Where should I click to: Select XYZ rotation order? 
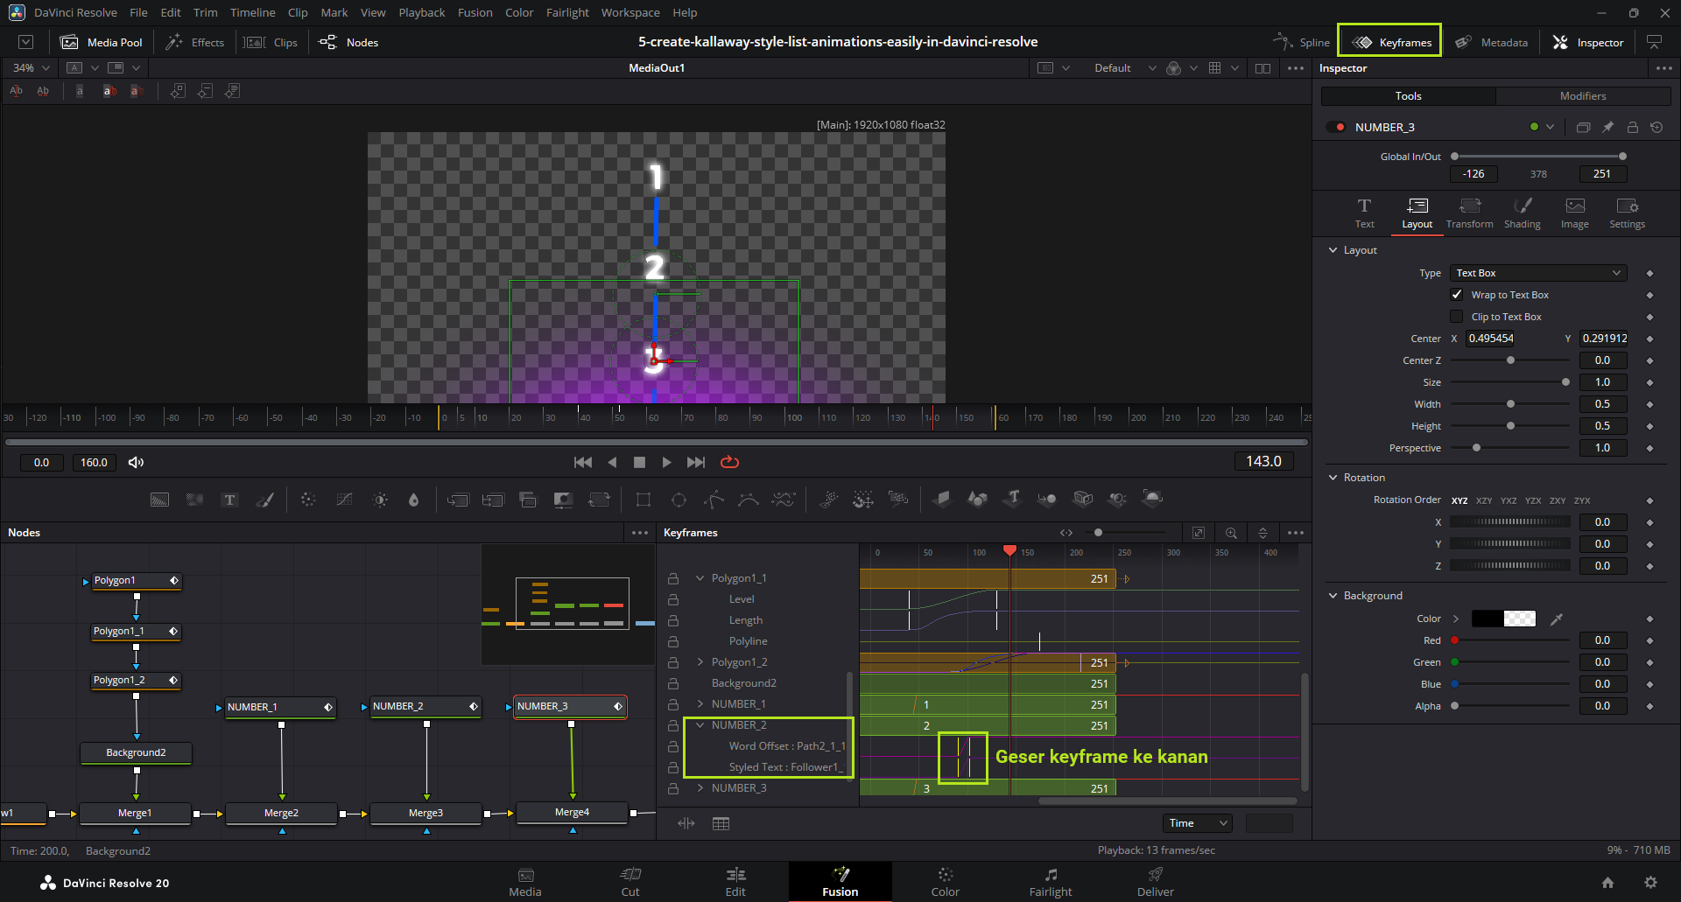point(1459,500)
